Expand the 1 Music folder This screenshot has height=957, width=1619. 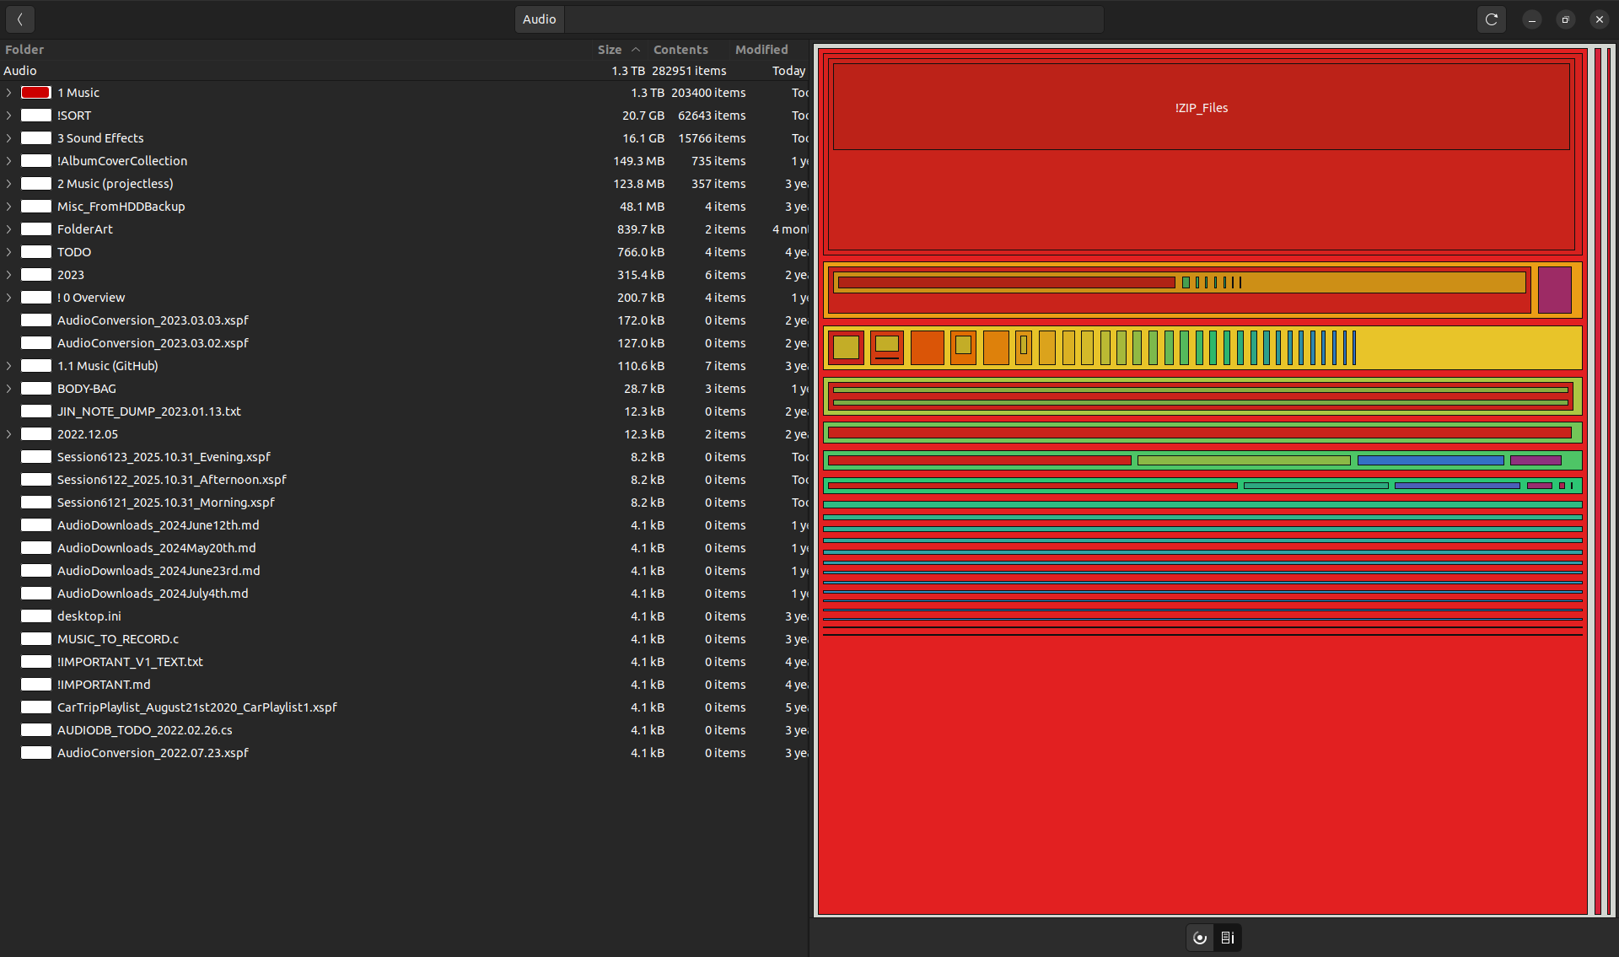click(x=8, y=93)
